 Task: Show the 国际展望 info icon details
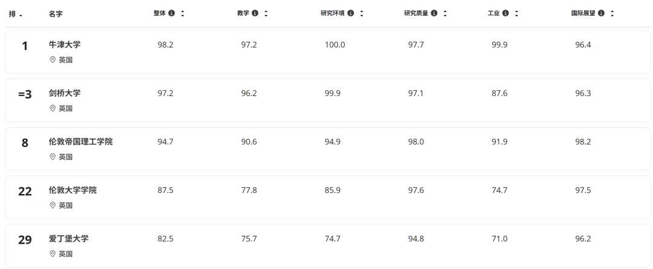(x=601, y=13)
